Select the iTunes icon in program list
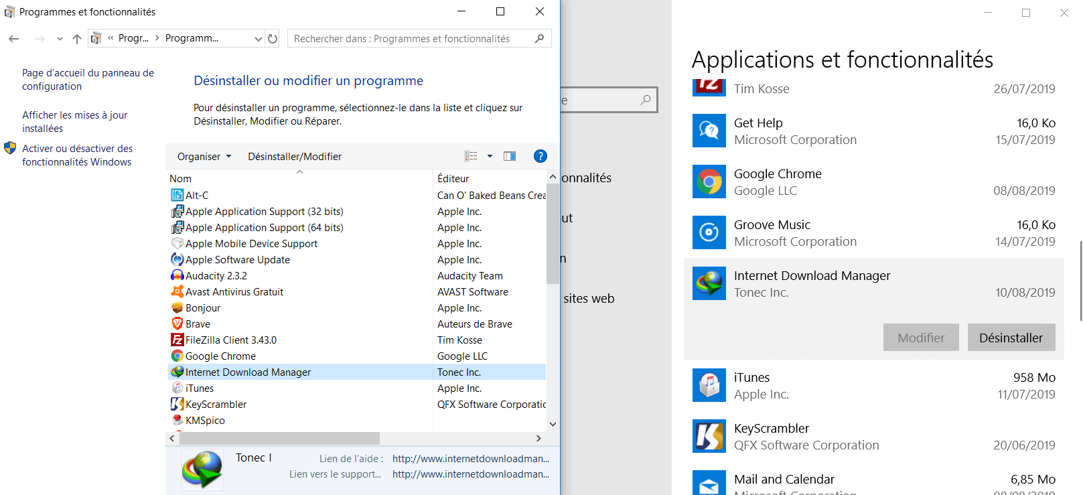The width and height of the screenshot is (1083, 495). (x=177, y=388)
